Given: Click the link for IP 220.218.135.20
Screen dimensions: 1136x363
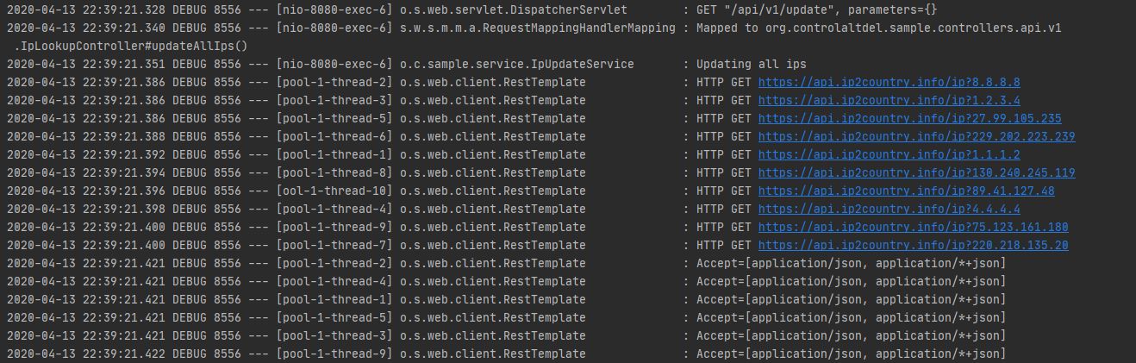Looking at the screenshot, I should pyautogui.click(x=913, y=246).
